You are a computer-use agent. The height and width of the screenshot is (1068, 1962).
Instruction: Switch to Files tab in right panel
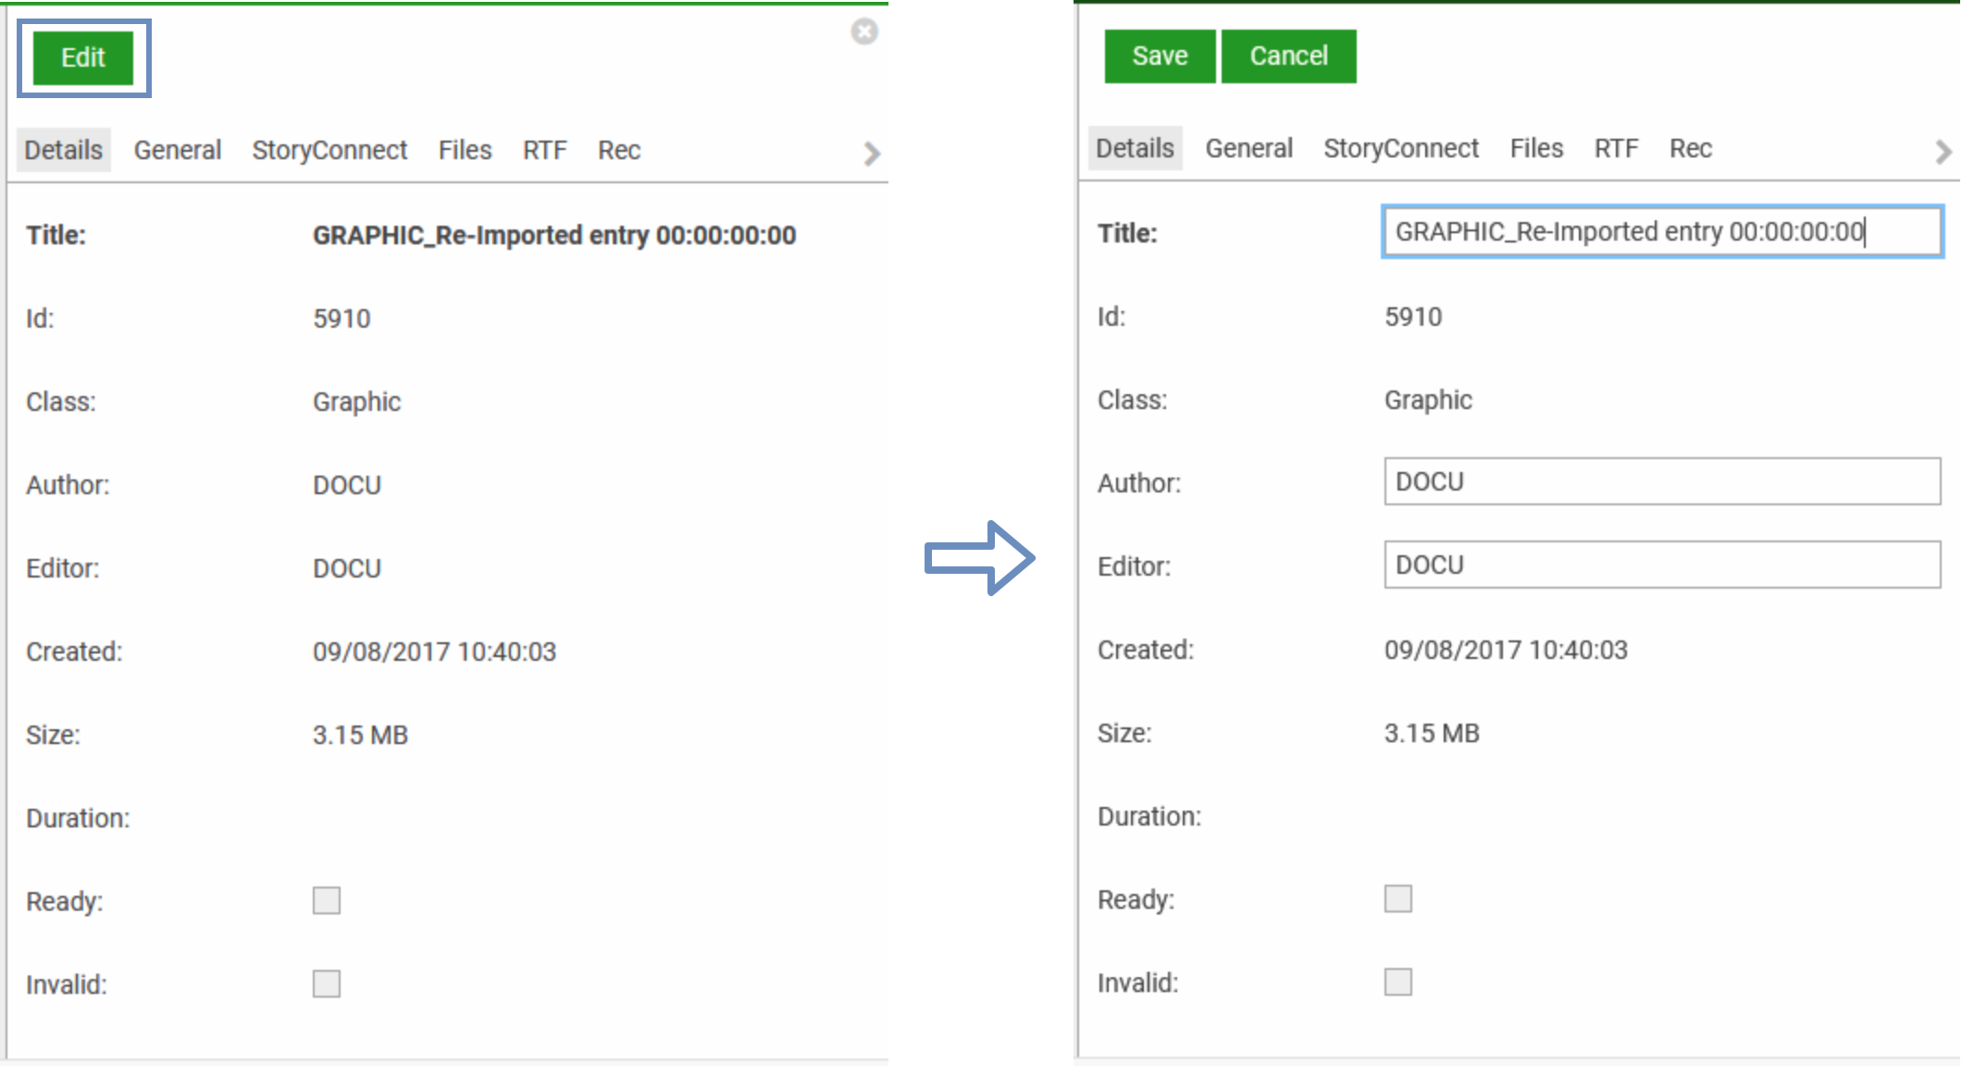pyautogui.click(x=1536, y=148)
